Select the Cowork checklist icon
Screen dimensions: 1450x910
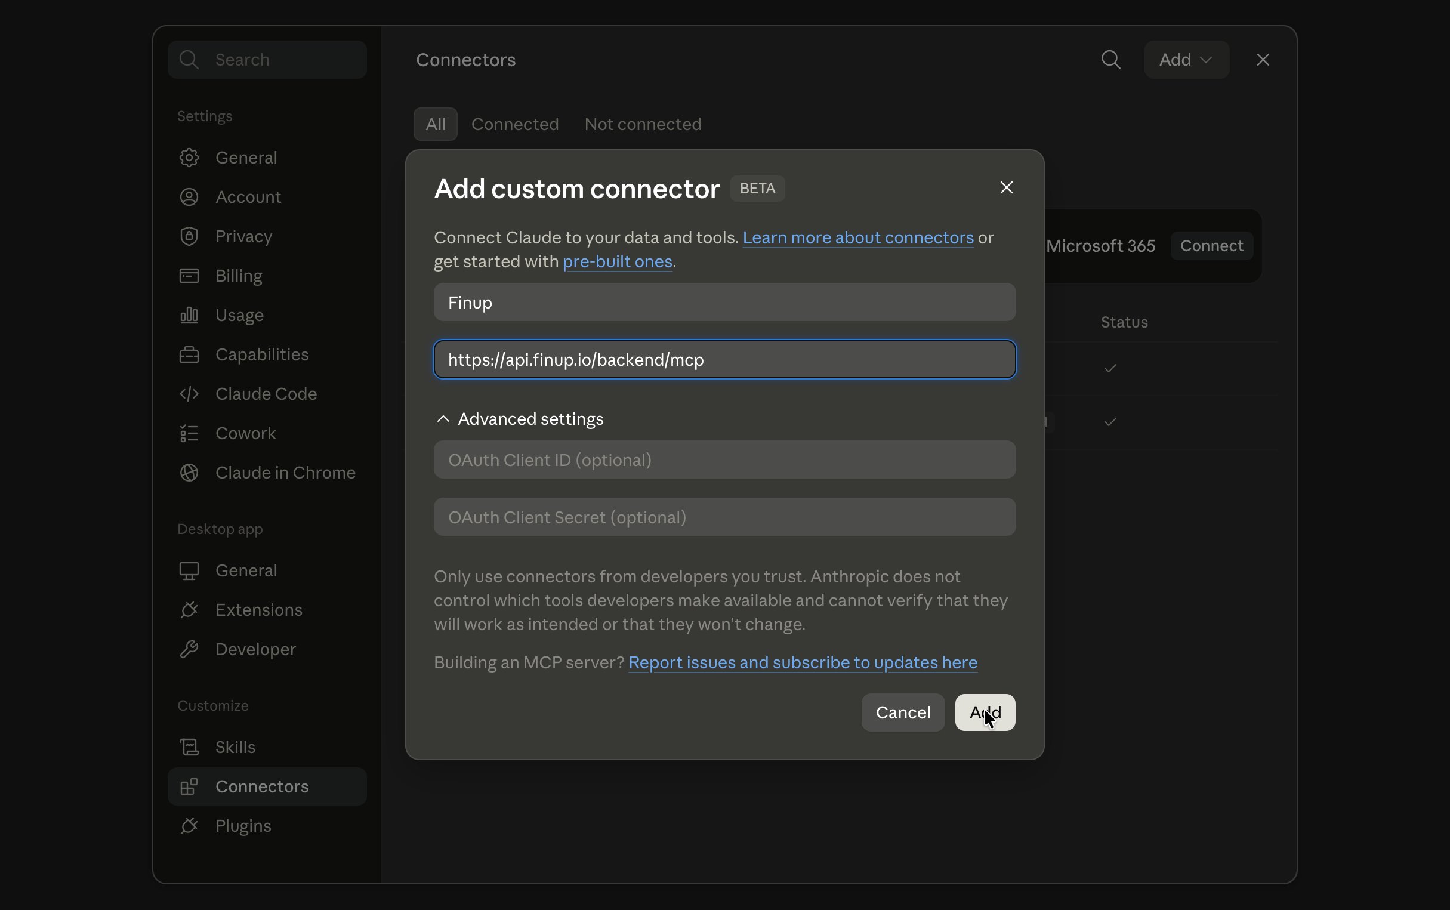(189, 433)
